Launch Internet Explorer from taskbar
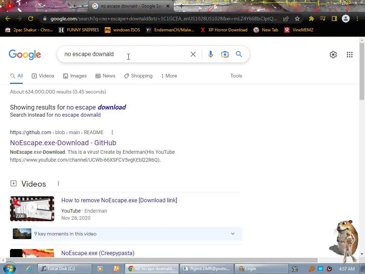The height and width of the screenshot is (274, 365). [x=29, y=269]
